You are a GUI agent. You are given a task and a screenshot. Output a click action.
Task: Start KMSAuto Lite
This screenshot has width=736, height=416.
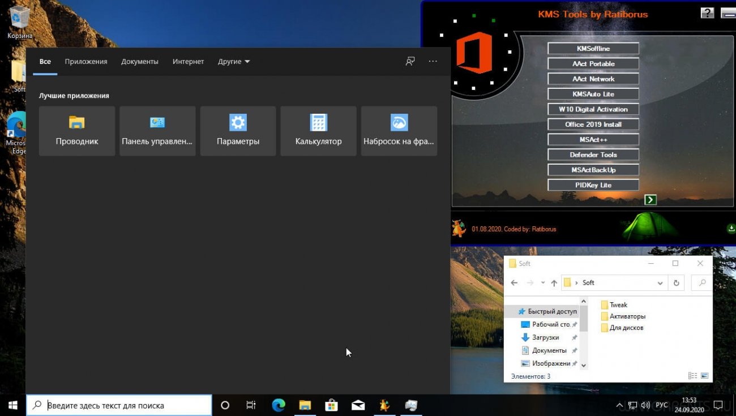tap(593, 94)
